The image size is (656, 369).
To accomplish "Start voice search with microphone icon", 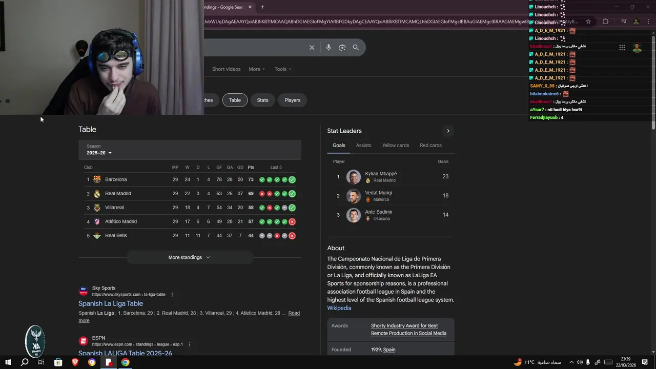I will click(x=329, y=48).
